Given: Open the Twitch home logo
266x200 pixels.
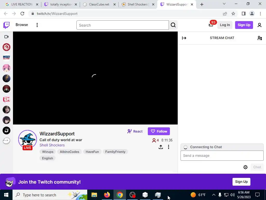Looking at the screenshot, I should coord(6,25).
